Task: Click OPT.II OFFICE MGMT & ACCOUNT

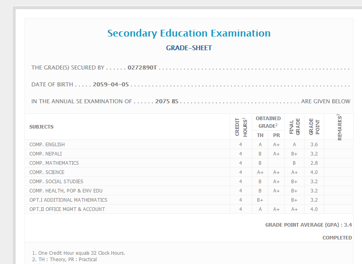Action: point(67,209)
